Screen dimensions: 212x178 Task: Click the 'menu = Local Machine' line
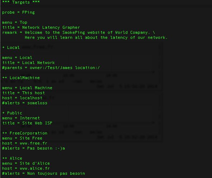pyautogui.click(x=27, y=88)
